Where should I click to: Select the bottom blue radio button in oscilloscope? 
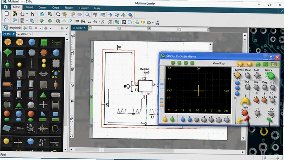(x=237, y=94)
